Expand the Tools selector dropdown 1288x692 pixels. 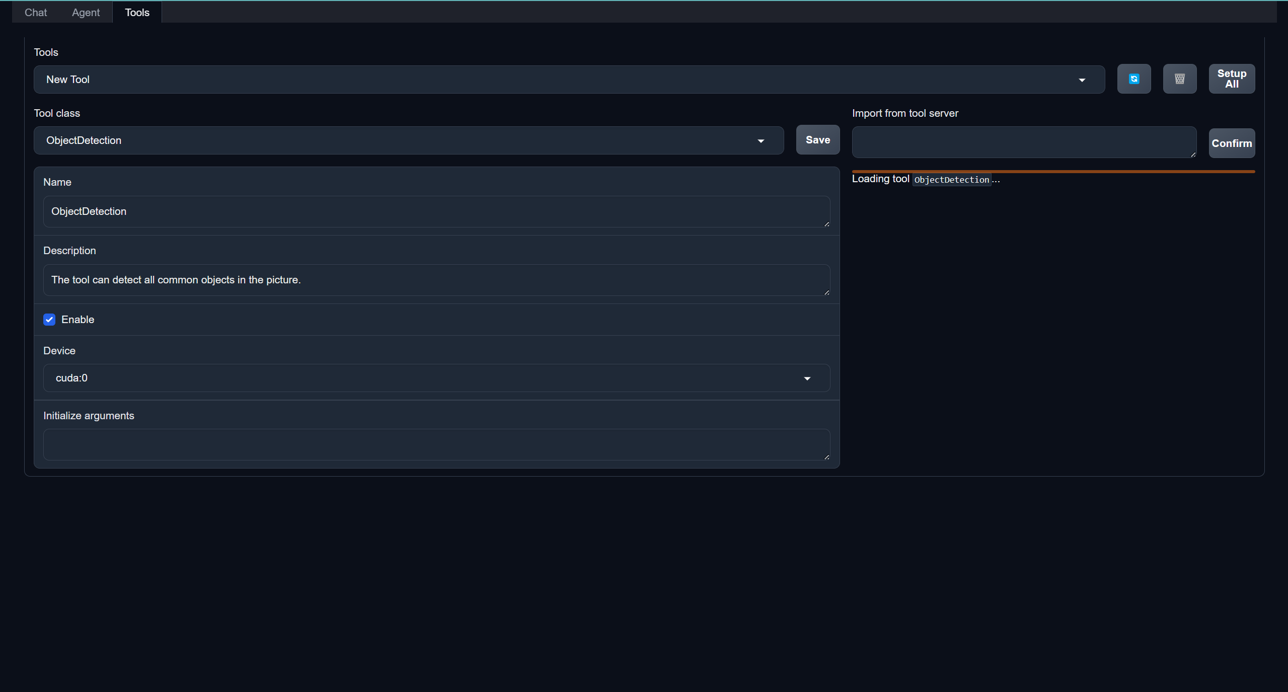pos(1086,79)
